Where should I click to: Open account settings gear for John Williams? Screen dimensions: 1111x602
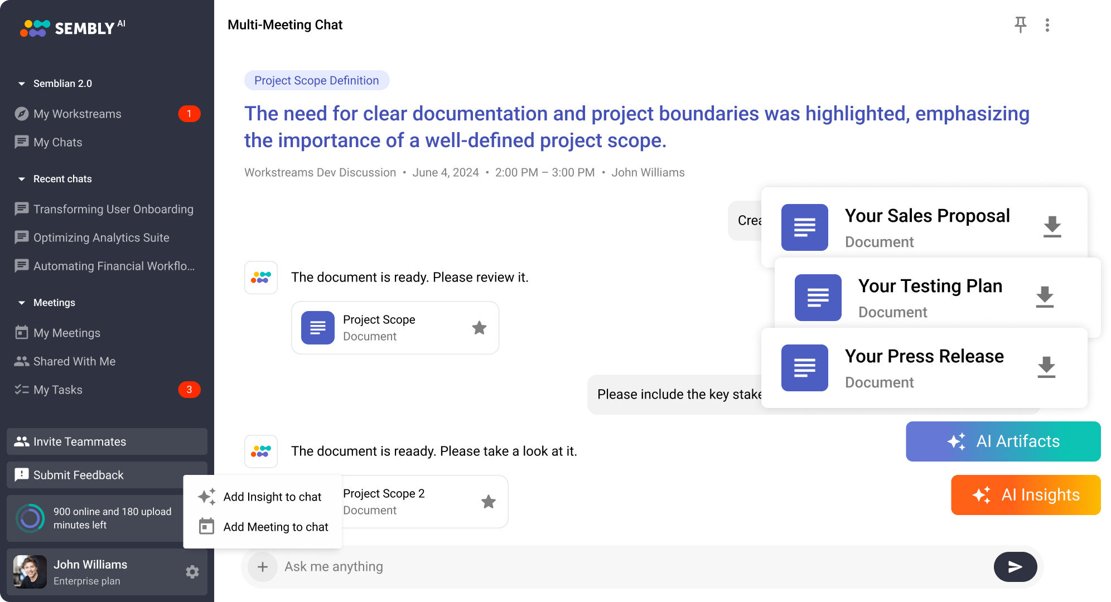coord(192,572)
